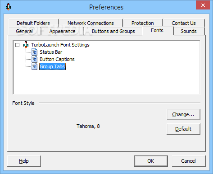
Task: Switch to Buttons and Groups tab
Action: (x=113, y=31)
